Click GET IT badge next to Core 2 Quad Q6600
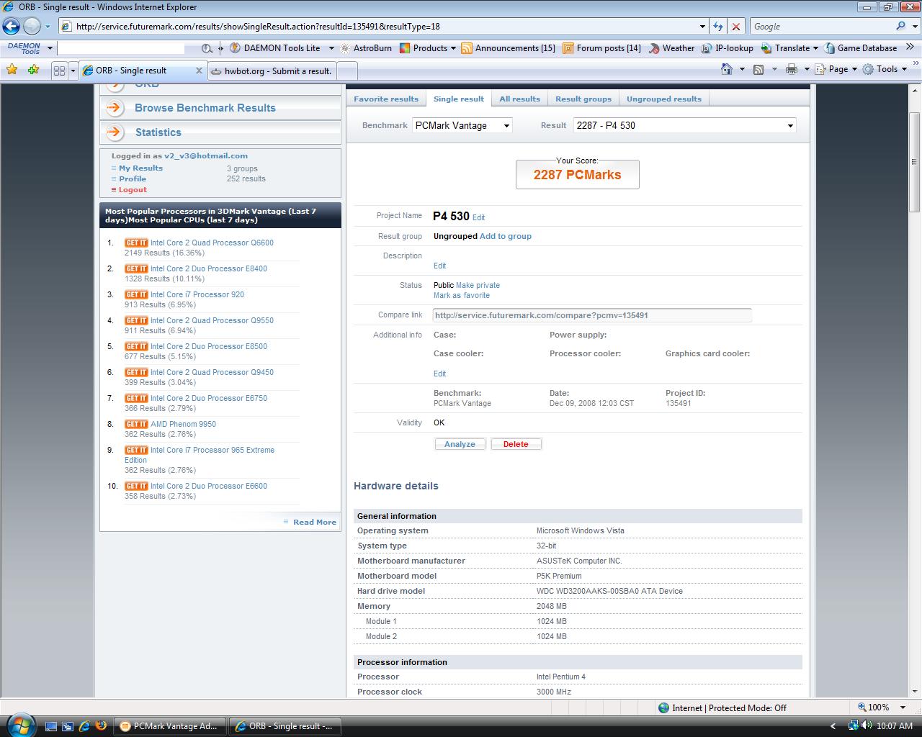The width and height of the screenshot is (922, 737). [x=136, y=243]
